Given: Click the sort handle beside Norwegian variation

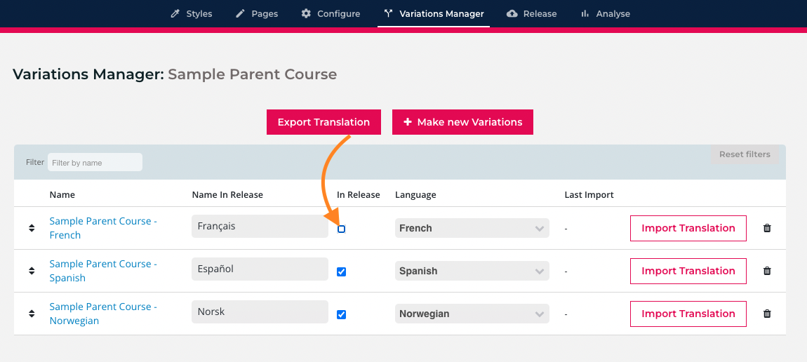Looking at the screenshot, I should pos(32,314).
